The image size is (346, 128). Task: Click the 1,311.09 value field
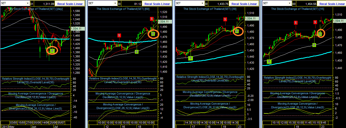coord(45,4)
